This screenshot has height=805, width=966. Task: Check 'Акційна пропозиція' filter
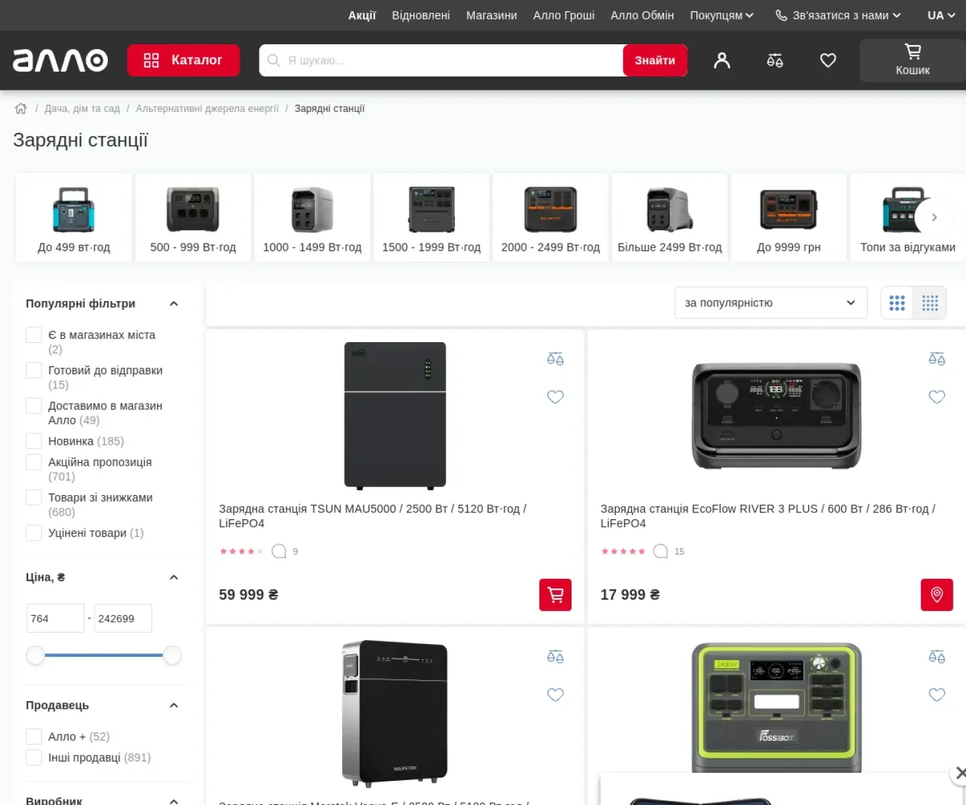click(x=34, y=462)
